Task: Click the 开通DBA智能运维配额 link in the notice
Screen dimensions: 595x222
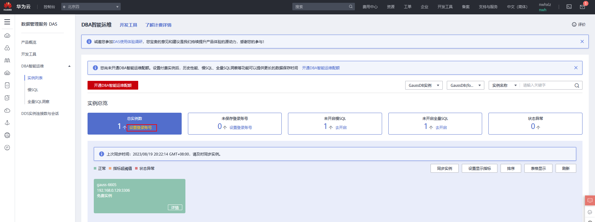Action: (x=321, y=68)
